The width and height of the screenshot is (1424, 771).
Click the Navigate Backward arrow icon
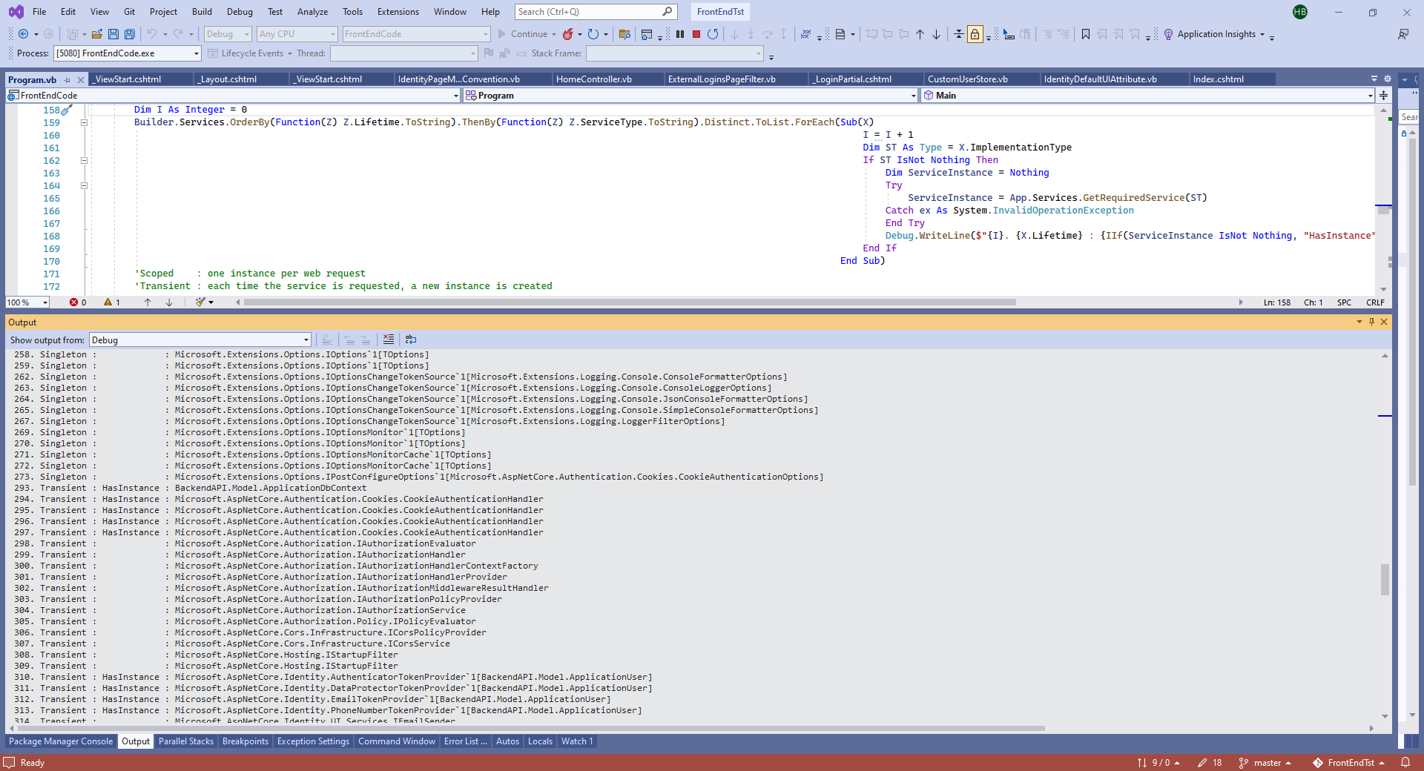(x=24, y=34)
